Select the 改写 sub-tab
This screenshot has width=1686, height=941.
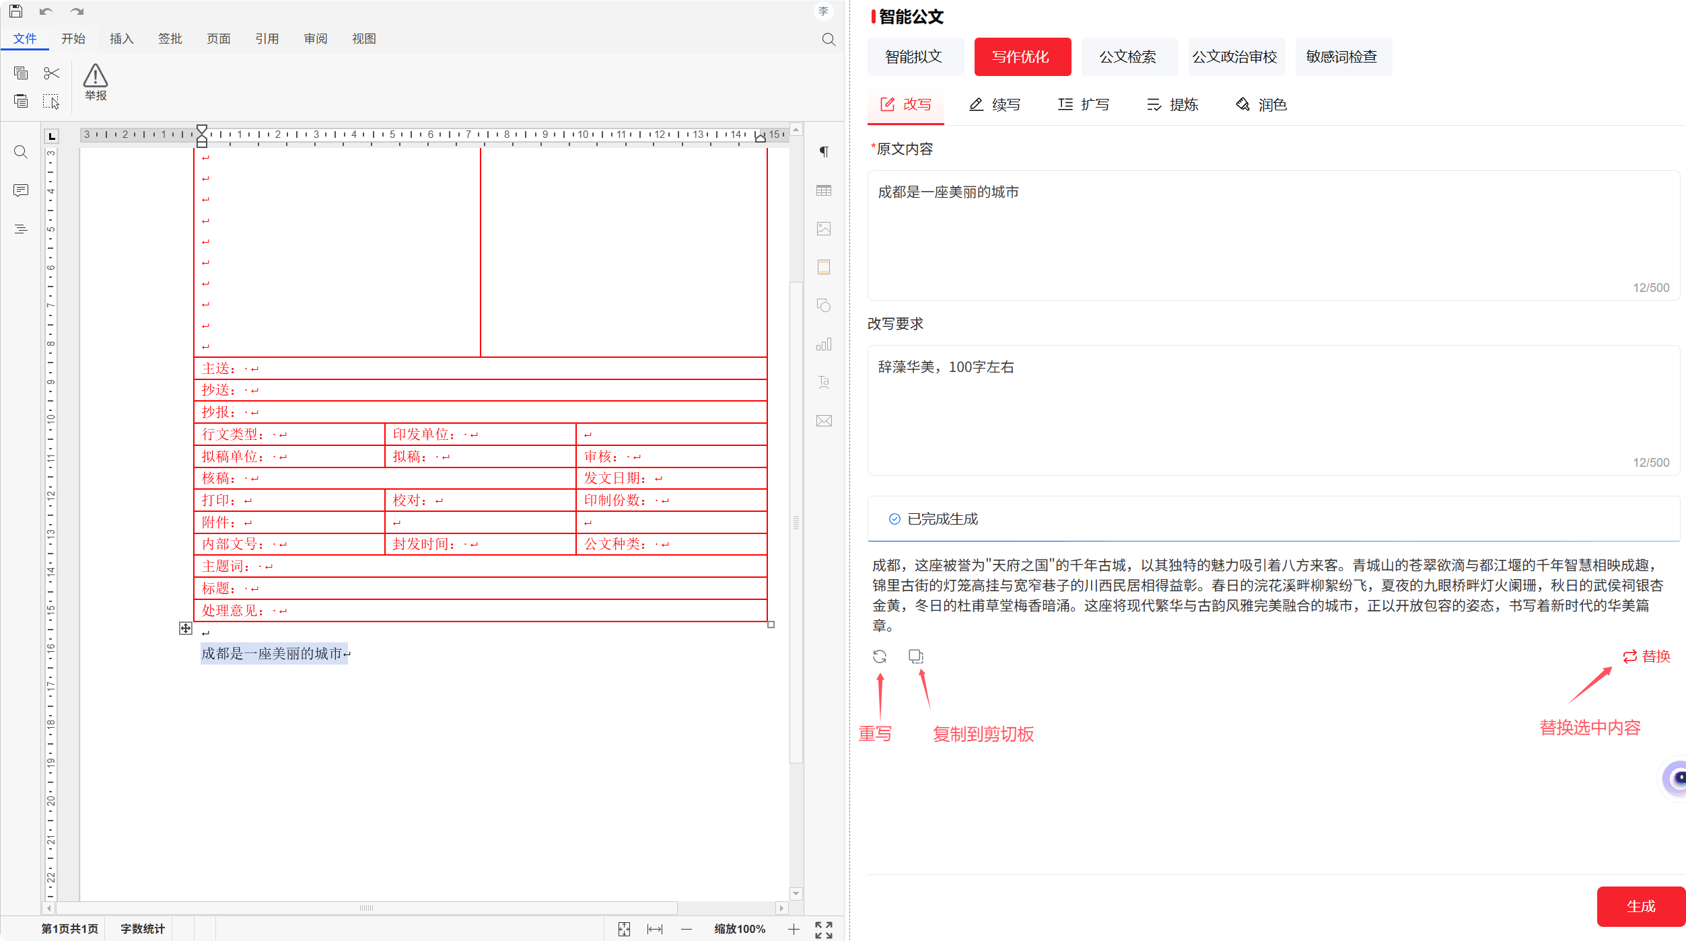906,105
